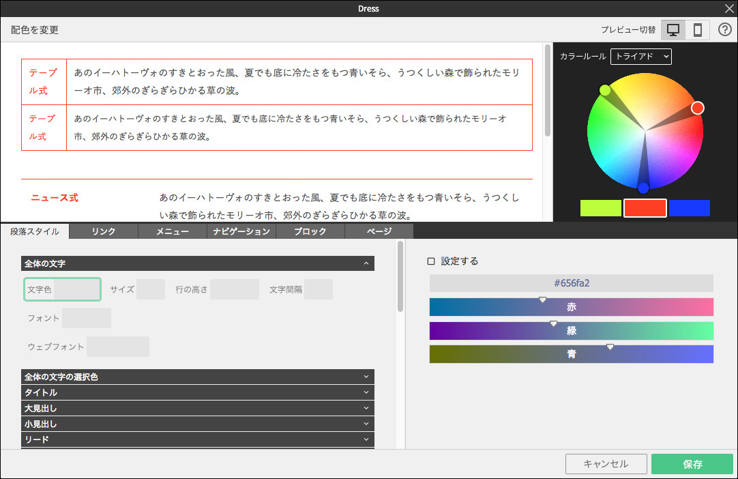Switch to the メニュー tab
738x479 pixels.
point(173,231)
